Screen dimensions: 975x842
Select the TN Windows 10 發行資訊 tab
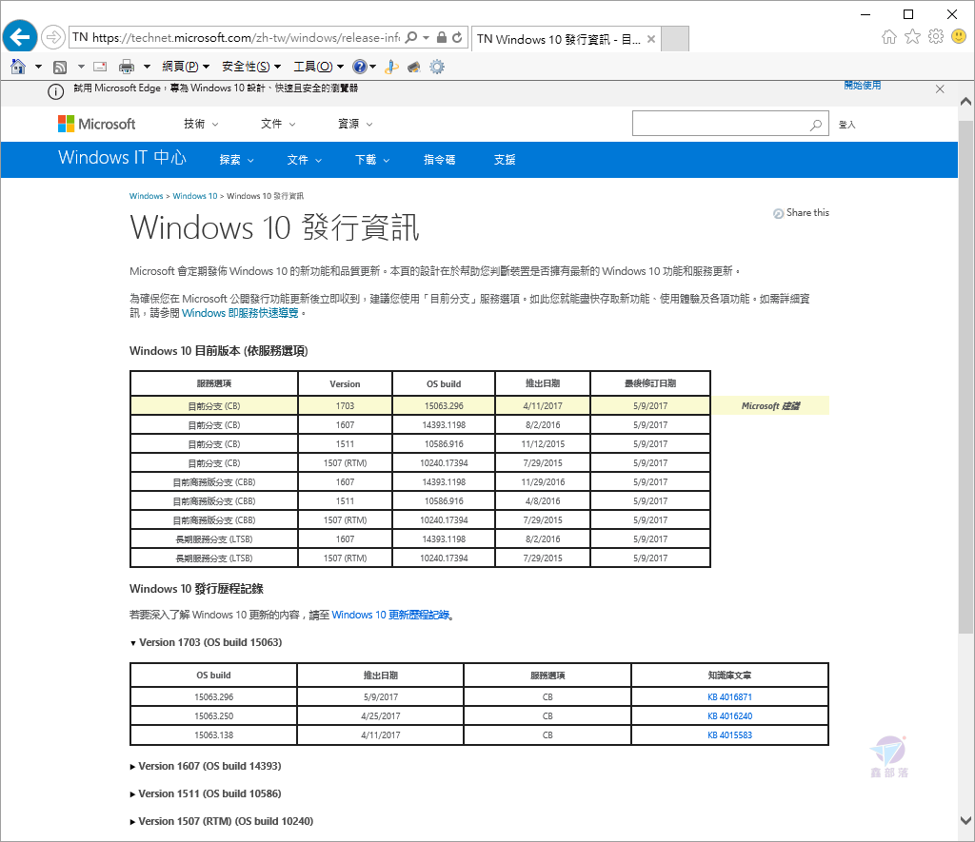coord(566,38)
